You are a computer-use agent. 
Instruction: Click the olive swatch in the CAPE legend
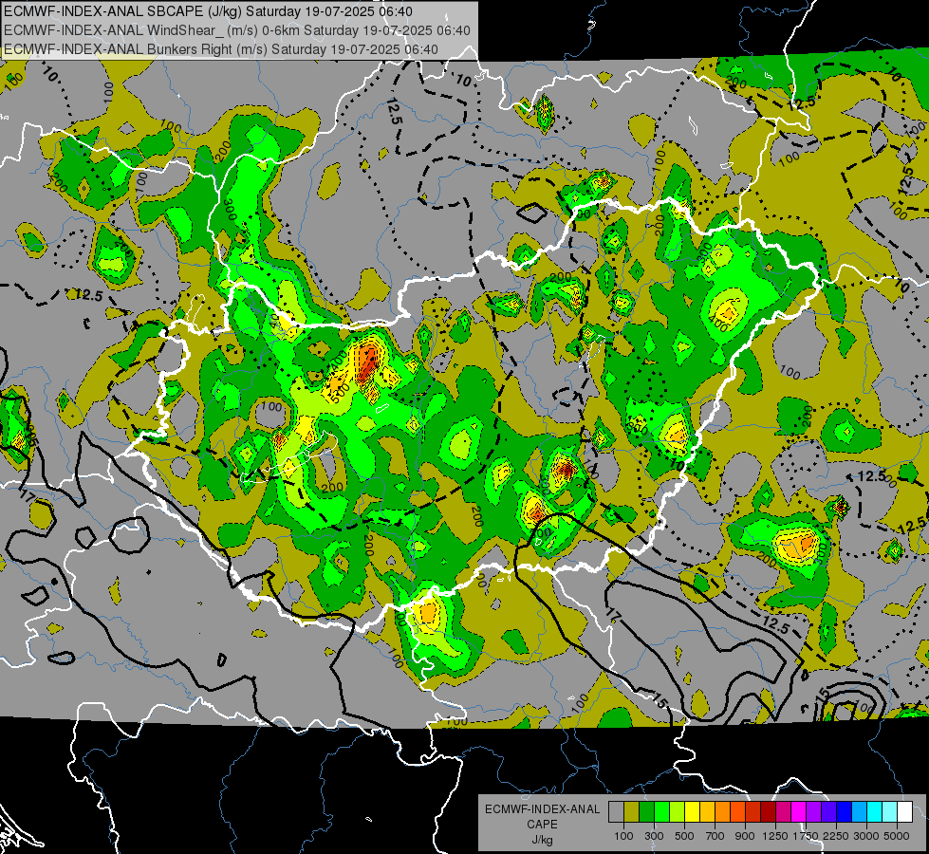(x=632, y=811)
